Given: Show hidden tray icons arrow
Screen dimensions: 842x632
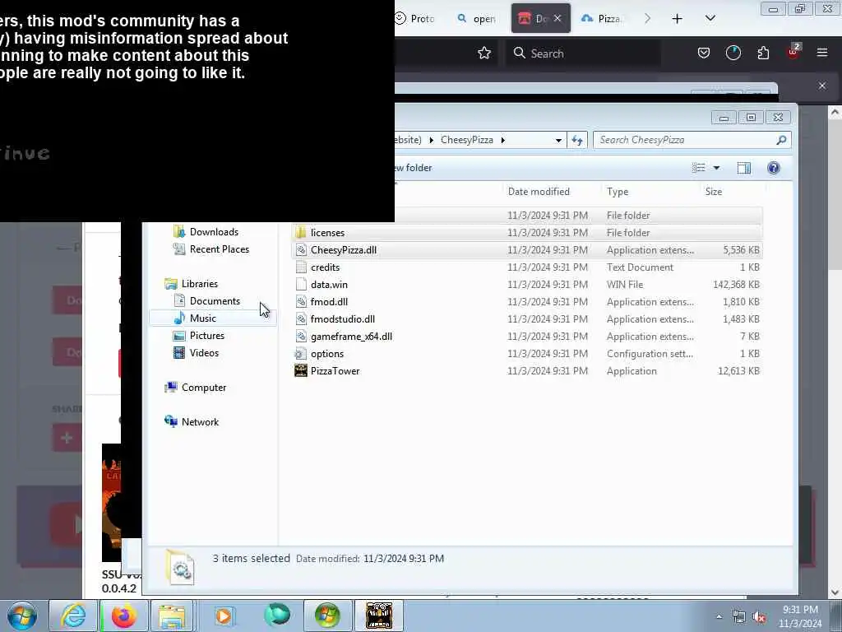Looking at the screenshot, I should [719, 616].
